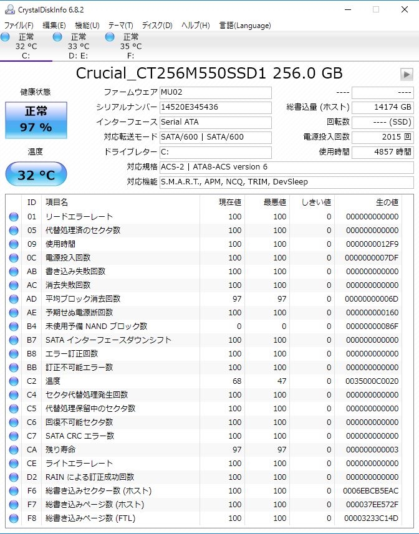Image resolution: width=419 pixels, height=534 pixels.
Task: Click the 残り寿命 attribute name
Action: pos(60,449)
